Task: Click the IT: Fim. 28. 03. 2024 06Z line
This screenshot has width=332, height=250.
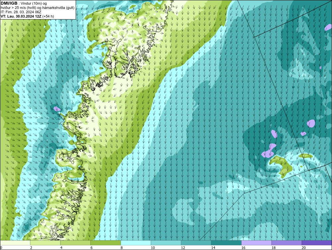Action: [x=21, y=12]
